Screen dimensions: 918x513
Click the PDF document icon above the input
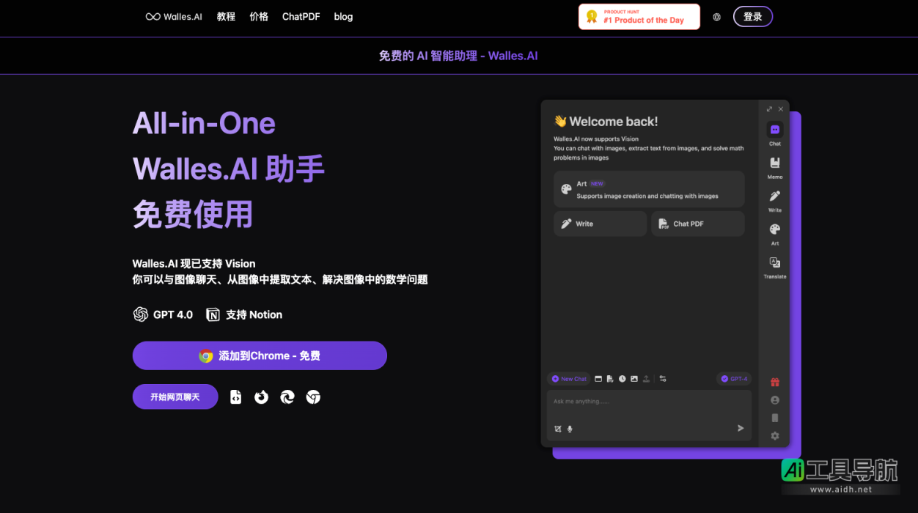tap(610, 379)
